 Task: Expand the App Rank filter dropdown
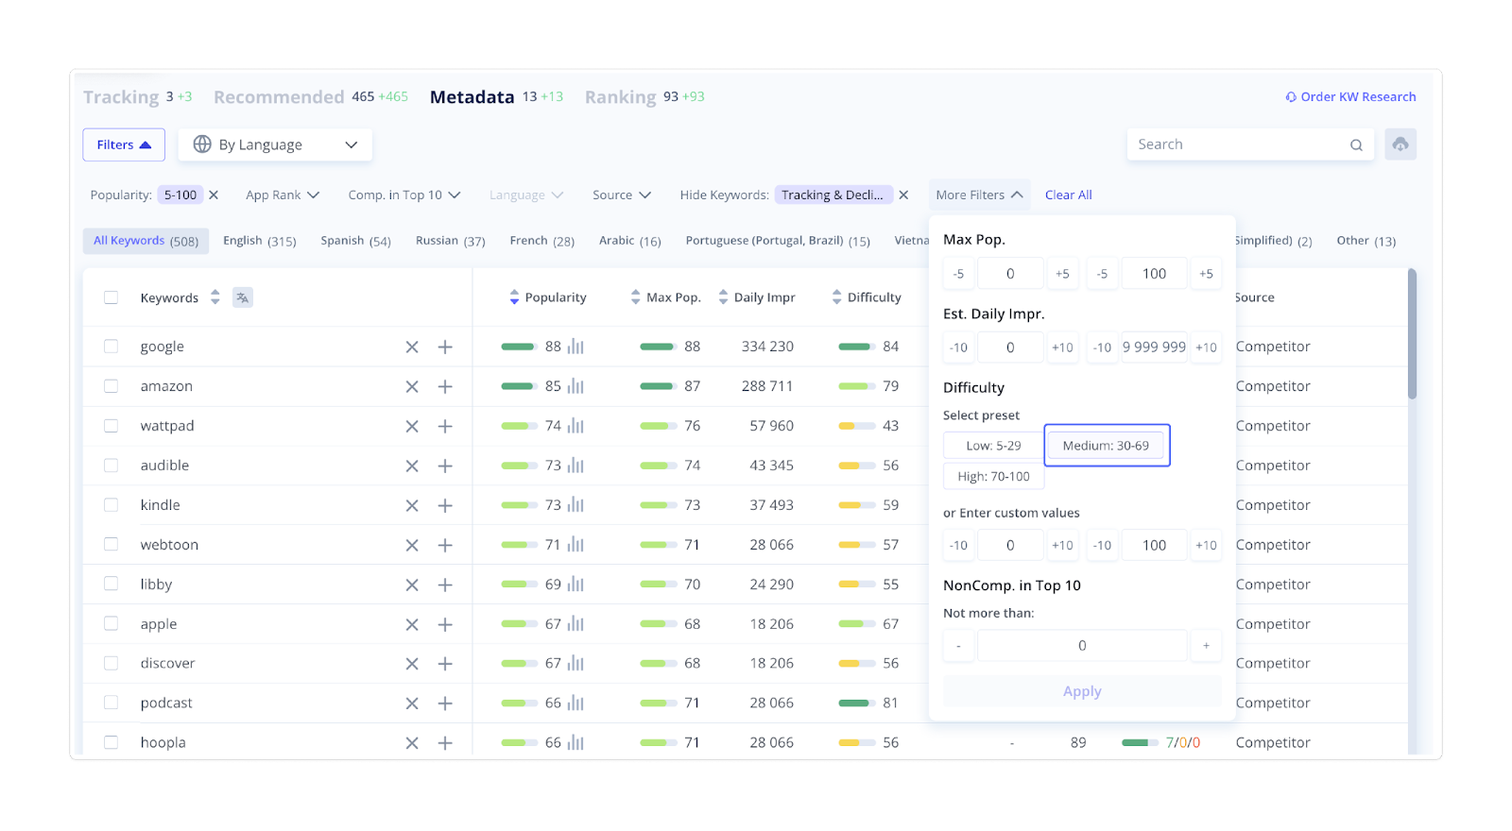(x=283, y=195)
